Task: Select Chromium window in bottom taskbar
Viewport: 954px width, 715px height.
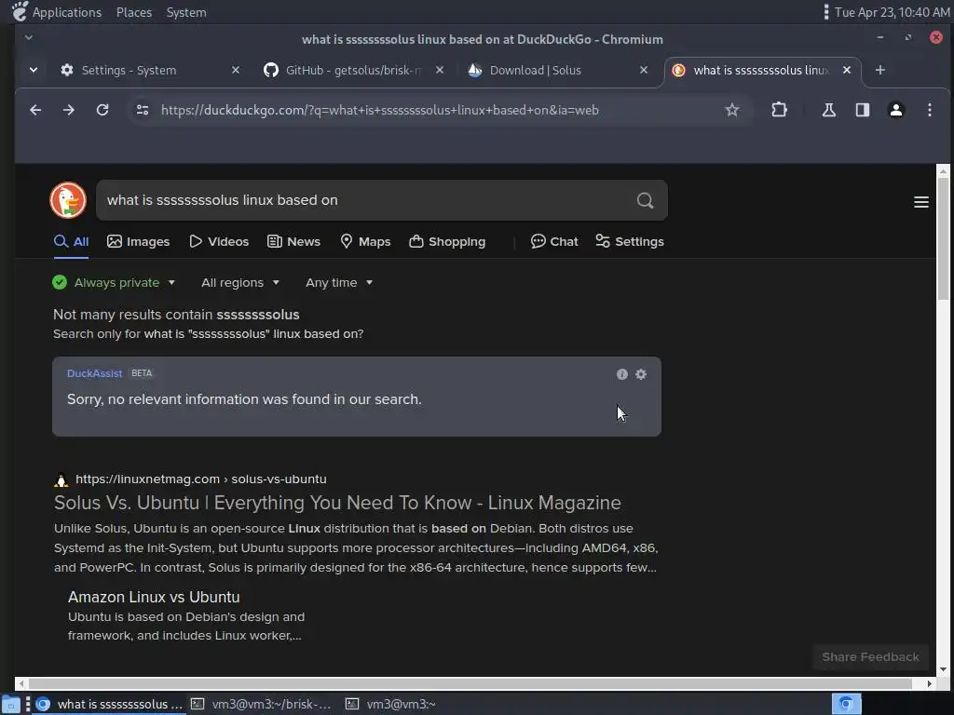Action: pos(110,705)
